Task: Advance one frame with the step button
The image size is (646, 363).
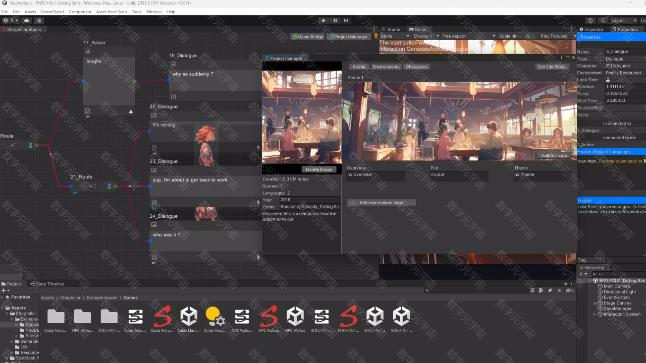Action: 346,21
